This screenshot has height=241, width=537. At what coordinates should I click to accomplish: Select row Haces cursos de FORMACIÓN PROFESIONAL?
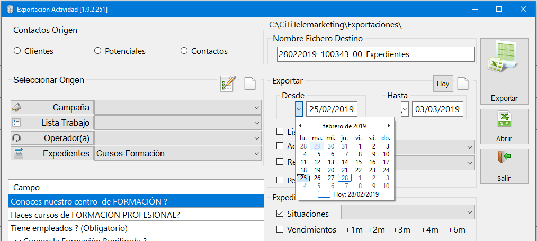tap(136, 215)
